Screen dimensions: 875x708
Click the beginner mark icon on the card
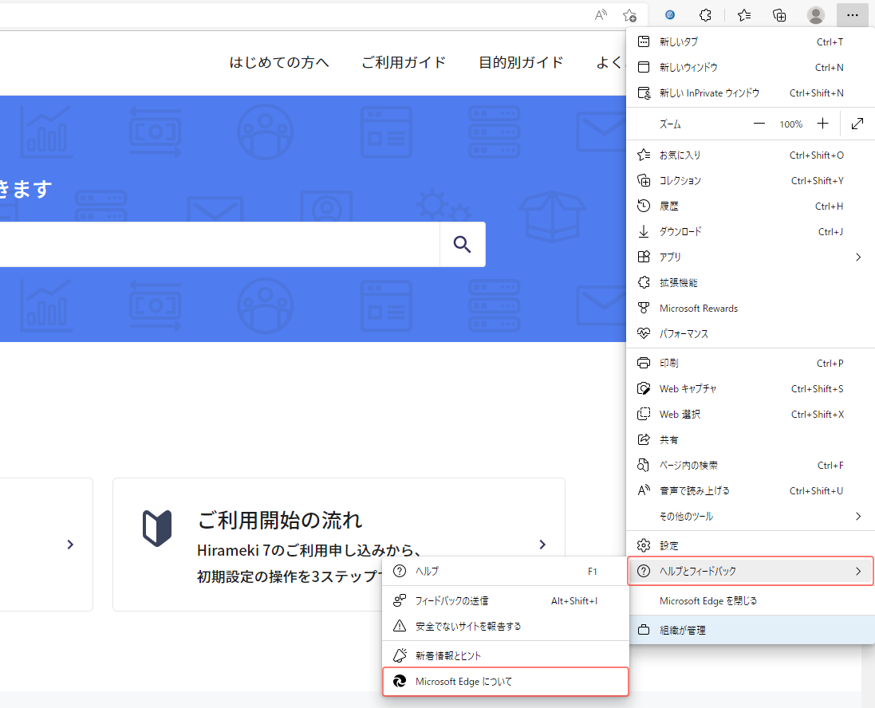coord(157,528)
